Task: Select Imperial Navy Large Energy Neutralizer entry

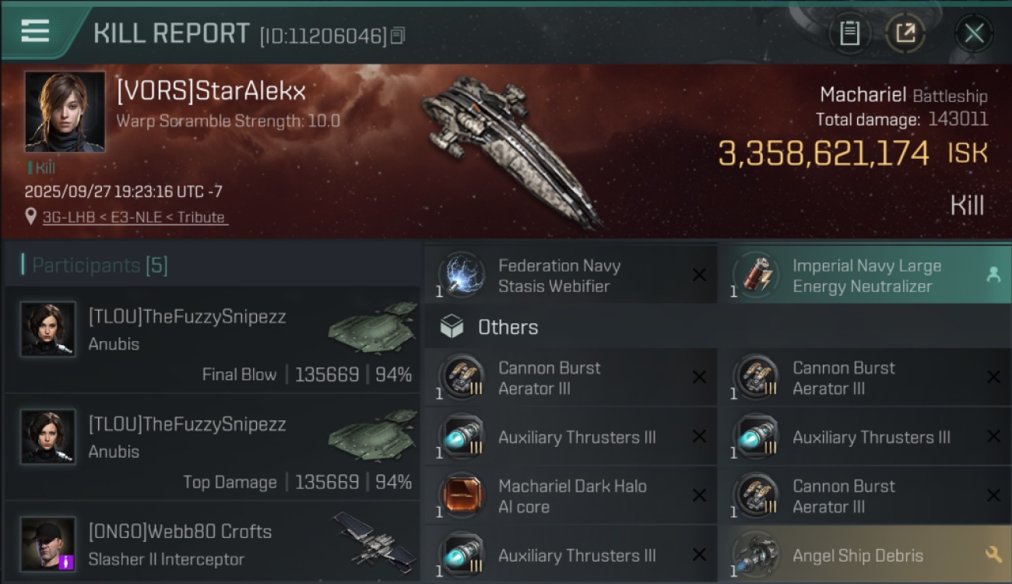Action: point(865,276)
